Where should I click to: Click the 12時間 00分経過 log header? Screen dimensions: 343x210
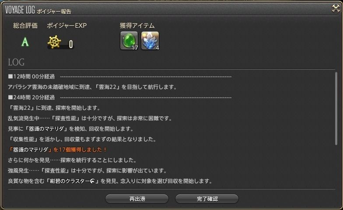[x=31, y=77]
